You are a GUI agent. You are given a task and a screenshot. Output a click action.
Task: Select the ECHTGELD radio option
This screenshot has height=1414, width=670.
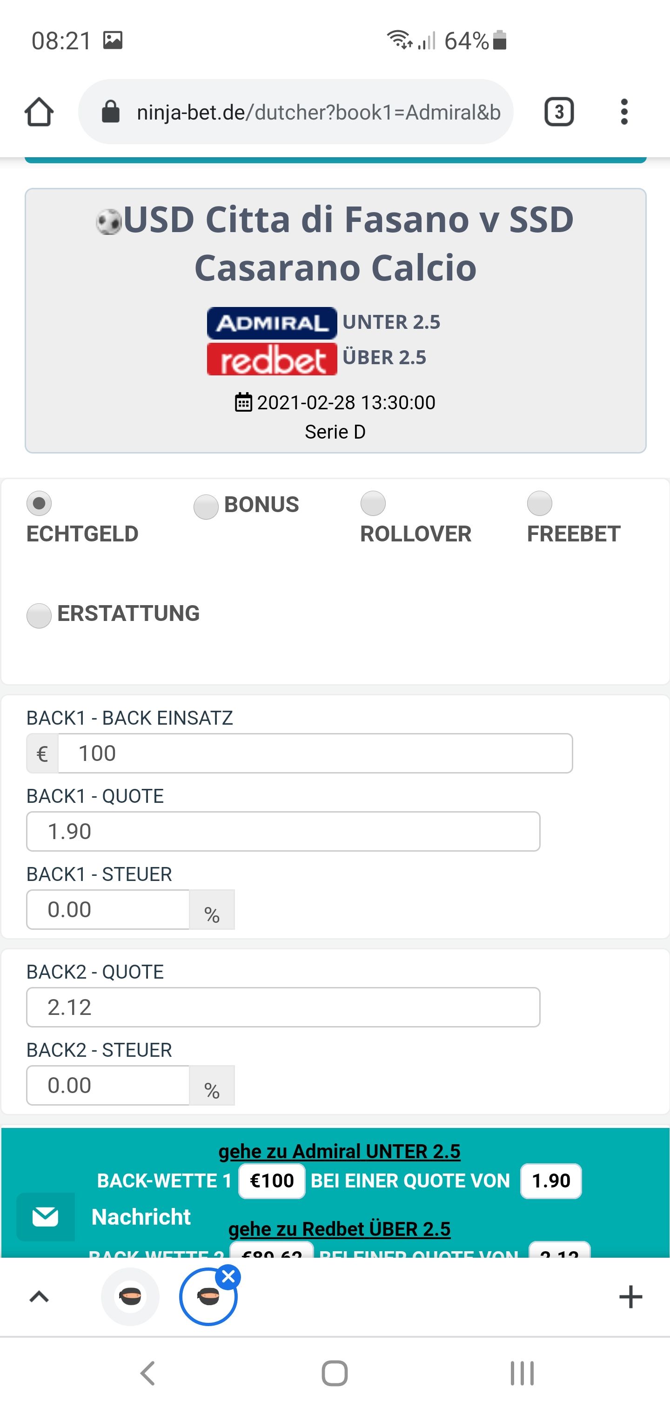pyautogui.click(x=39, y=503)
